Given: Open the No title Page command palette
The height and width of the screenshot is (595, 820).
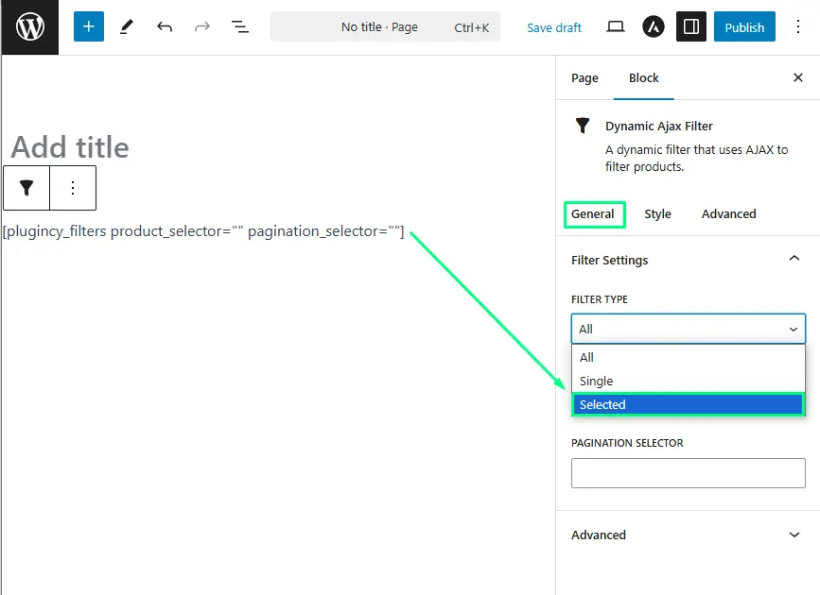Looking at the screenshot, I should 386,26.
